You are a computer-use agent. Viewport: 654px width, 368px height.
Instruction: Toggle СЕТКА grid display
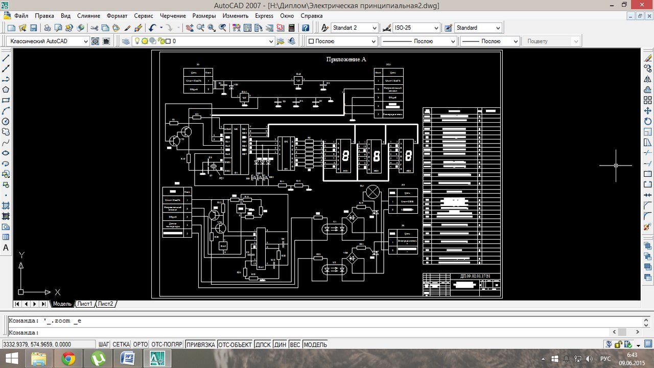pos(121,344)
